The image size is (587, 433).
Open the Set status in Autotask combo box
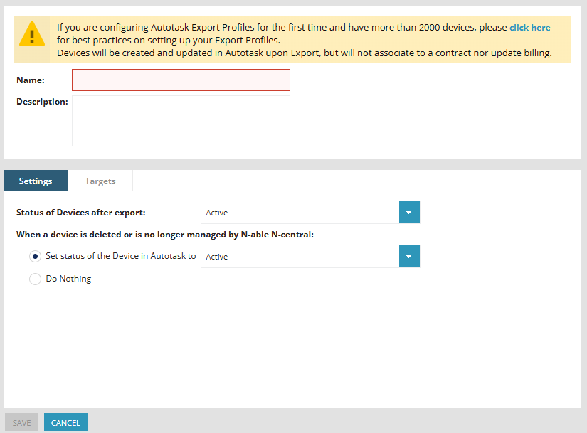pyautogui.click(x=300, y=257)
